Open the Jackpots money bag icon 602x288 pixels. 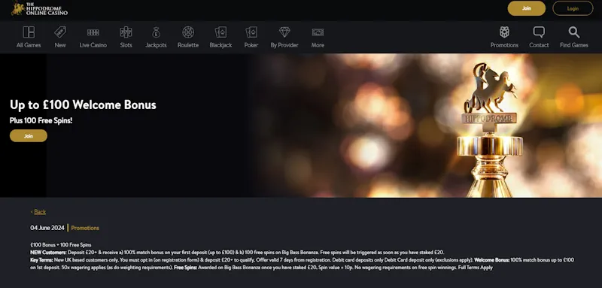156,32
